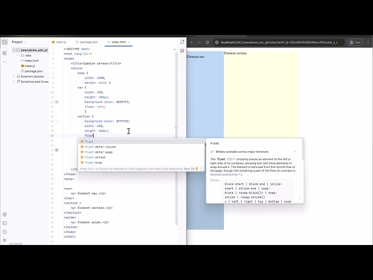The image size is (373, 280).
Task: Open the IDE notifications bell icon
Action: [182, 42]
